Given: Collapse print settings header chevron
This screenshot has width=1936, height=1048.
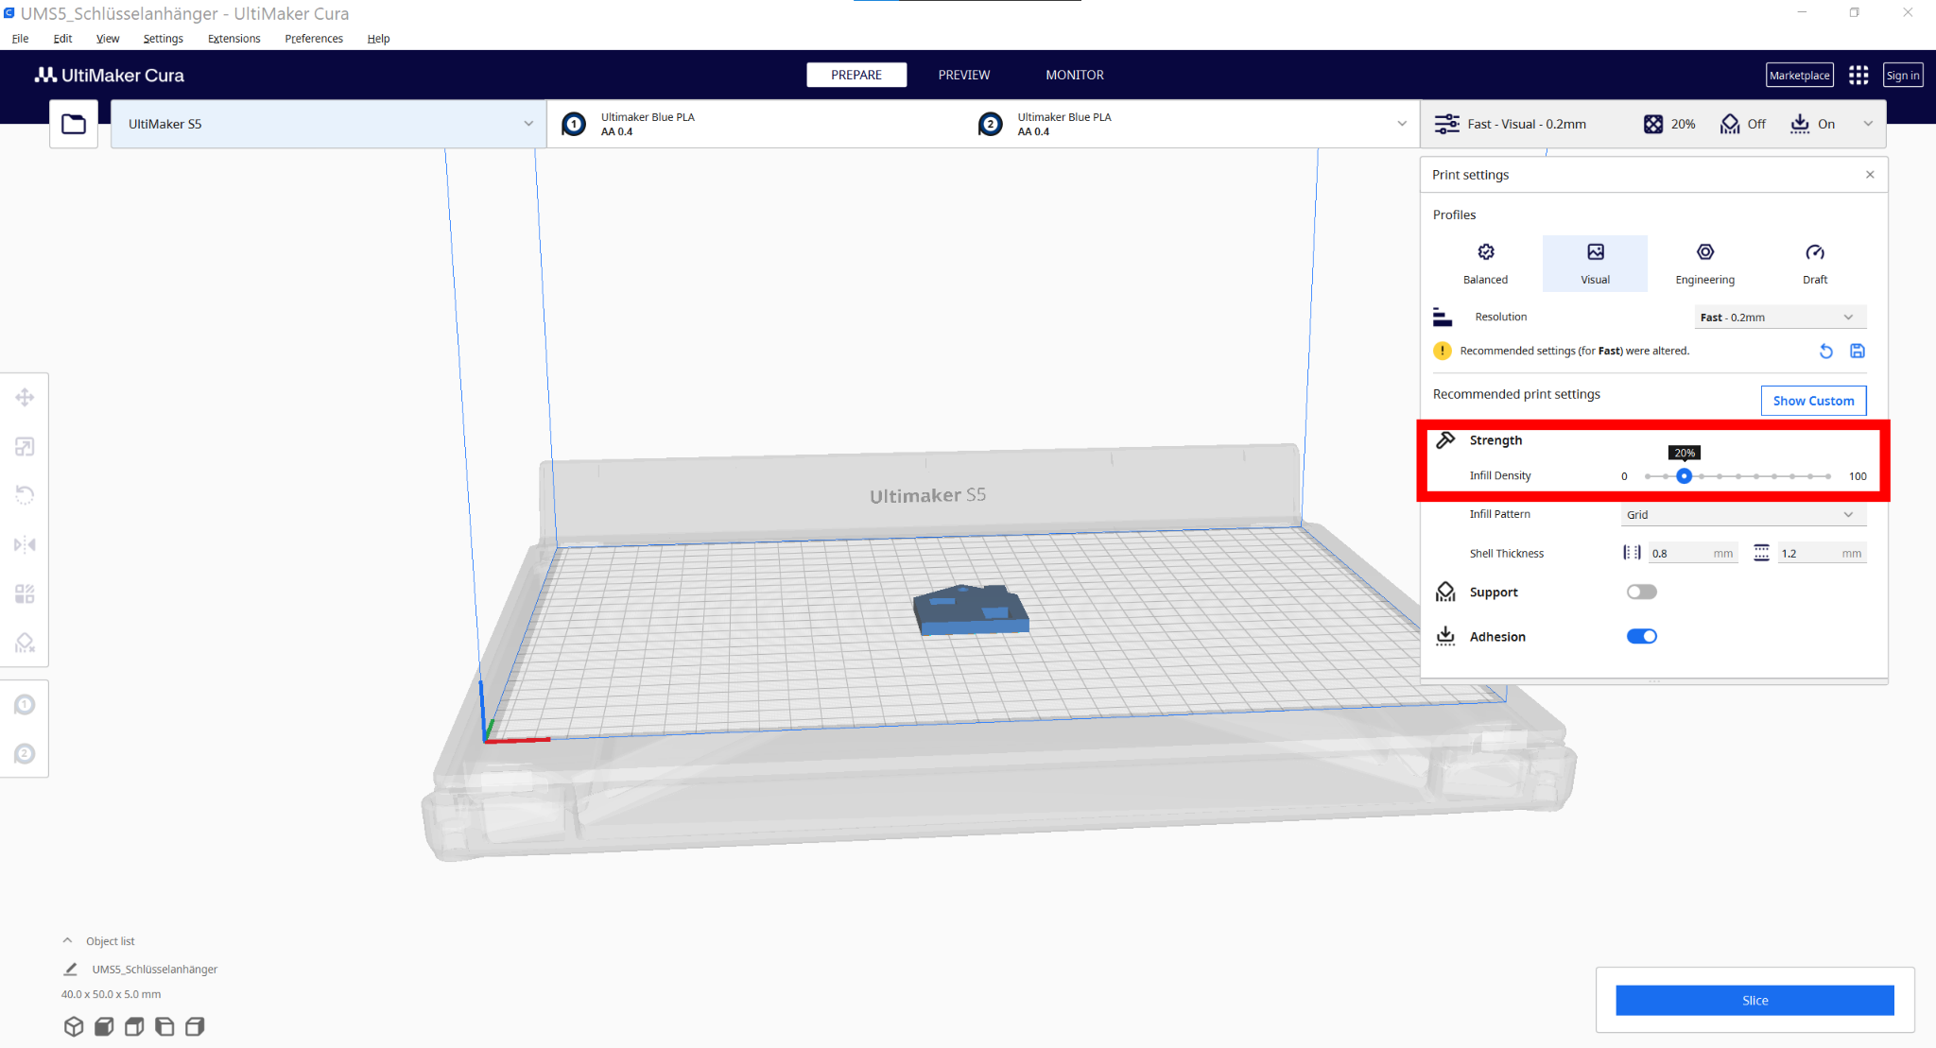Looking at the screenshot, I should point(1868,124).
